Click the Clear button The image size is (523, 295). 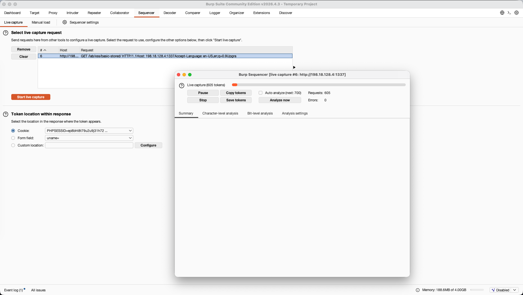(x=24, y=56)
